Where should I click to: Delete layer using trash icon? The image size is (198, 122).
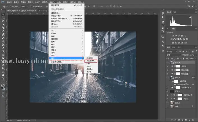tap(193, 120)
